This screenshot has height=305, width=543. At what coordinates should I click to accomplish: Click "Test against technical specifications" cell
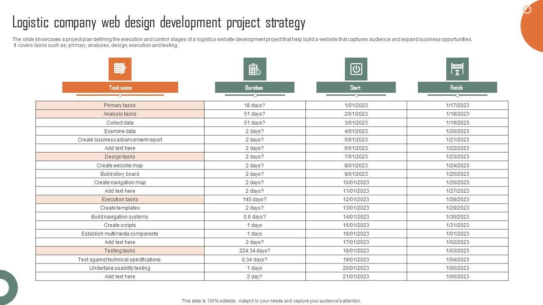[x=120, y=259]
